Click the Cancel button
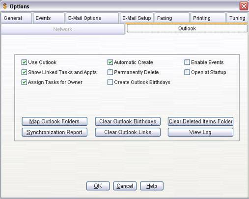The image size is (249, 199). click(125, 186)
